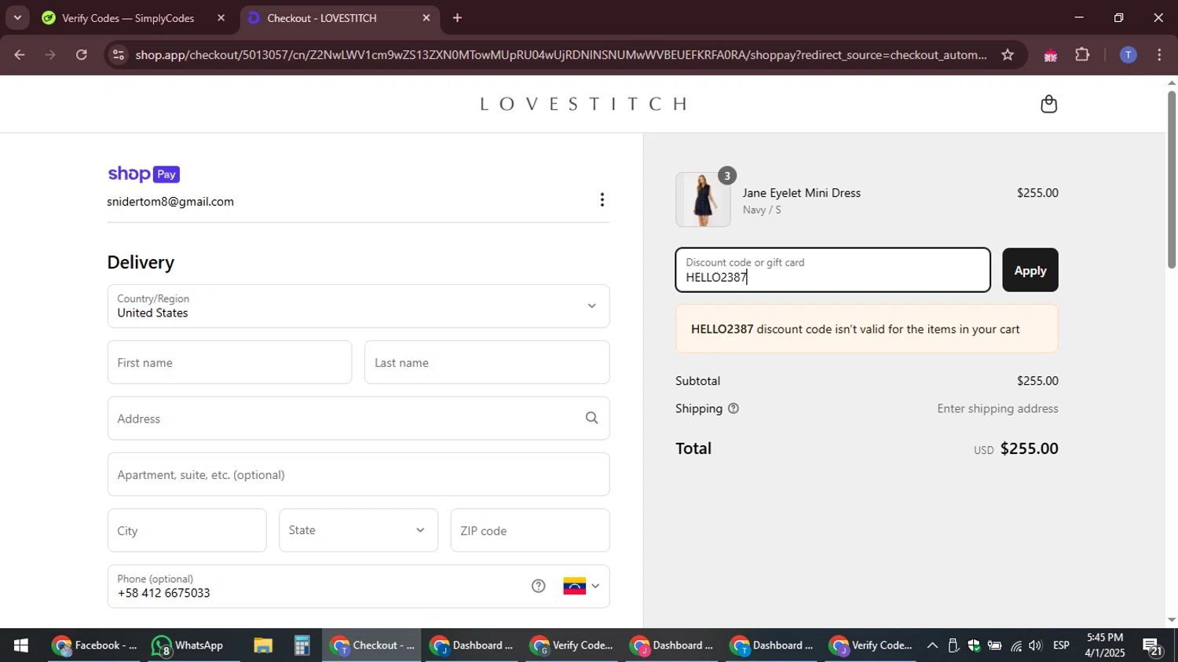Open the Calculator app in taskbar

point(302,646)
